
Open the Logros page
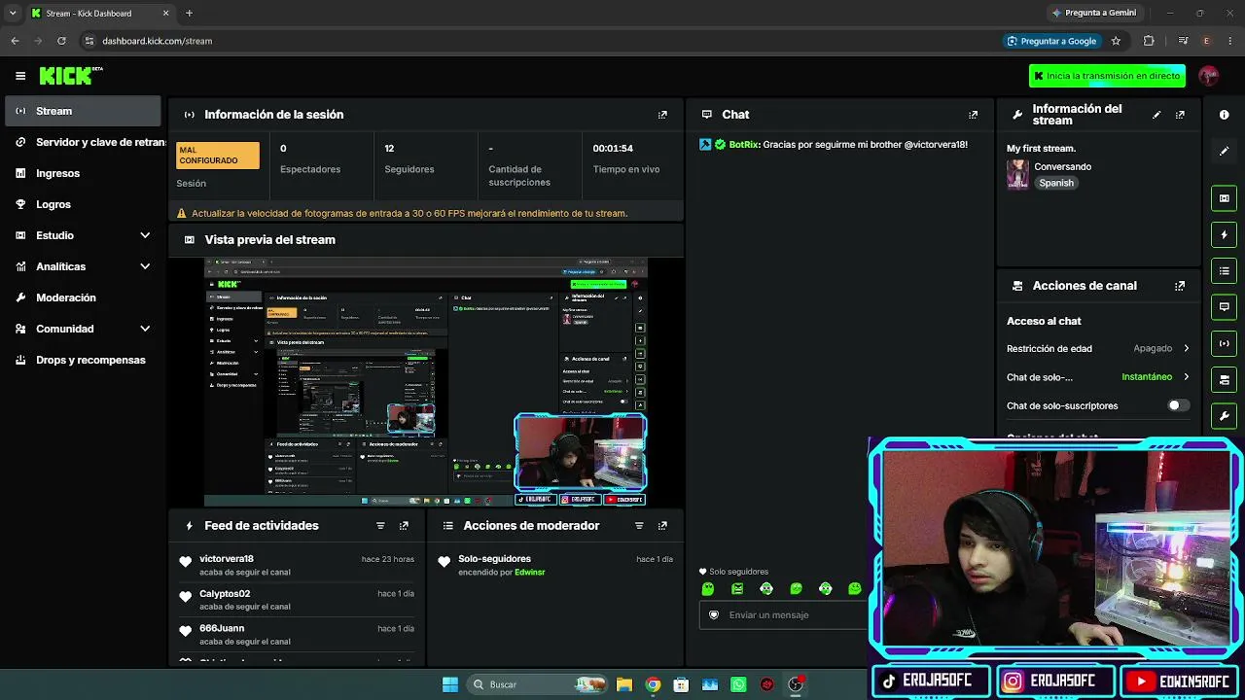[x=83, y=204]
